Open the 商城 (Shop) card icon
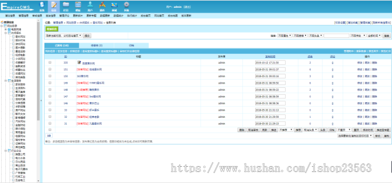 [x=114, y=7]
